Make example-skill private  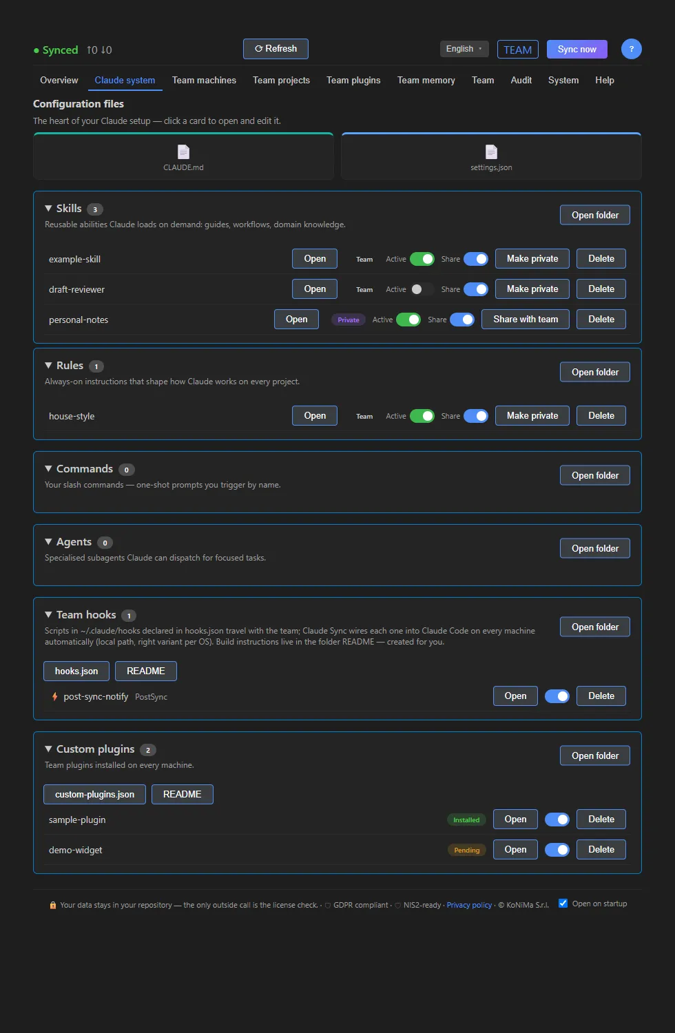tap(532, 259)
